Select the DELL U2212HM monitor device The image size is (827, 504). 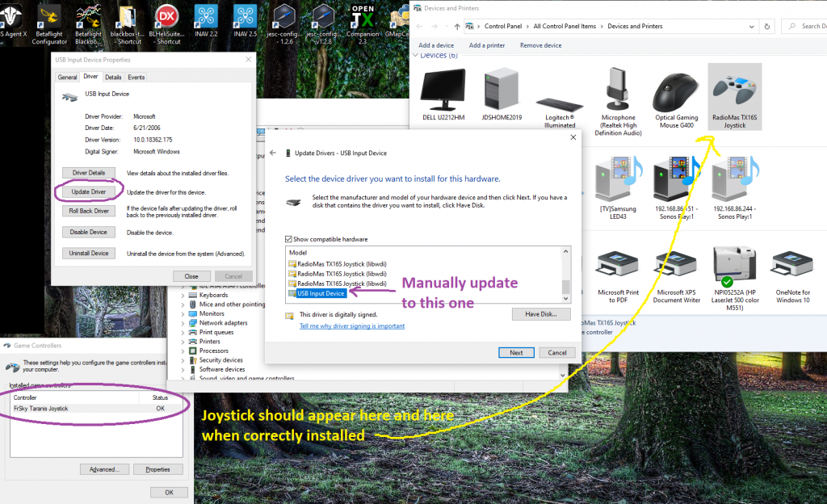443,94
